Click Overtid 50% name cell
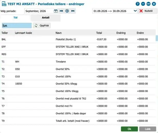This screenshot has width=158, height=133. [63, 69]
